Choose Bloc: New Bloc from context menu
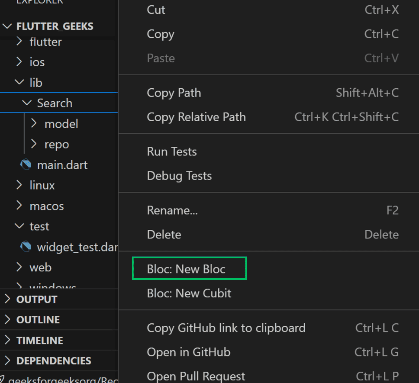The height and width of the screenshot is (383, 419). coord(186,269)
